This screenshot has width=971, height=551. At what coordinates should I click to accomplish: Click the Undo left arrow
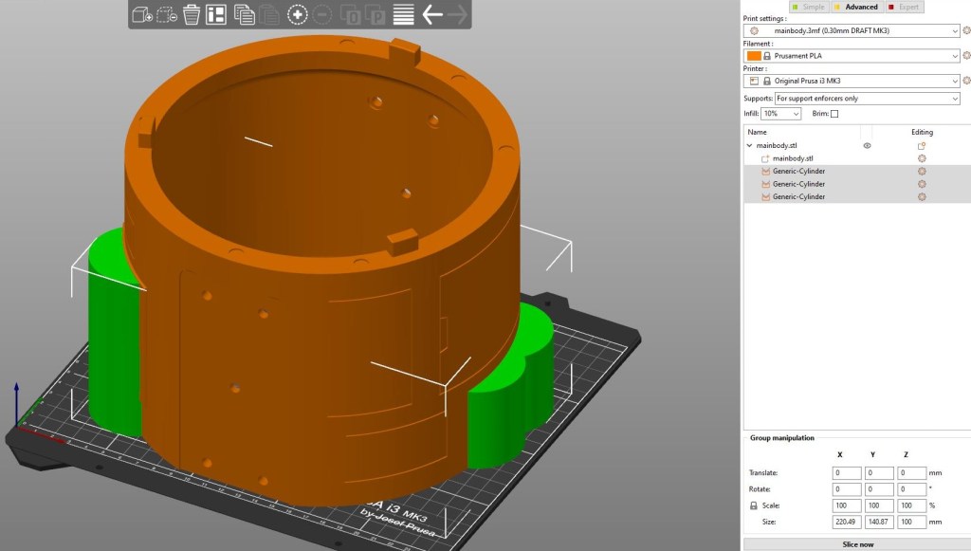coord(432,14)
